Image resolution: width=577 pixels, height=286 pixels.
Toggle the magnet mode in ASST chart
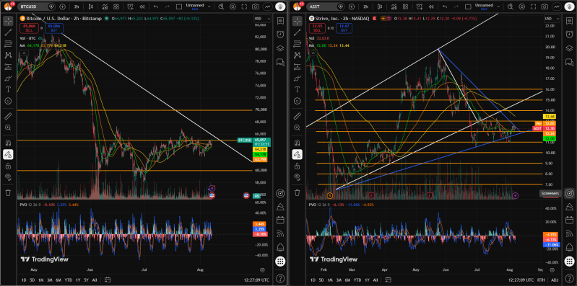[297, 143]
